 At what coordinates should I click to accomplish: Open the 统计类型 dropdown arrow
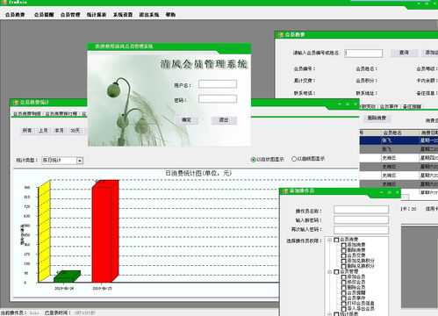pyautogui.click(x=80, y=161)
